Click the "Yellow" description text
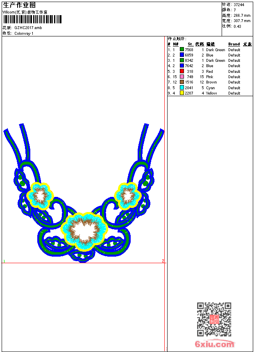Screen dimensions: 254x352 tap(211, 93)
